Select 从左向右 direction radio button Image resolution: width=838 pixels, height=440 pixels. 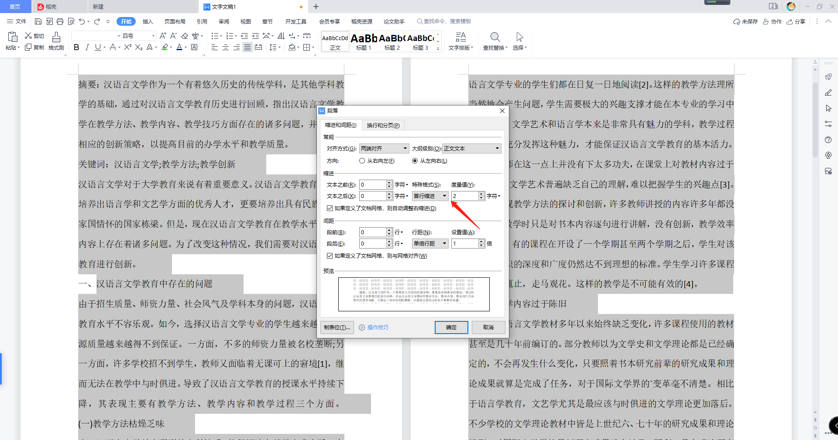(415, 161)
